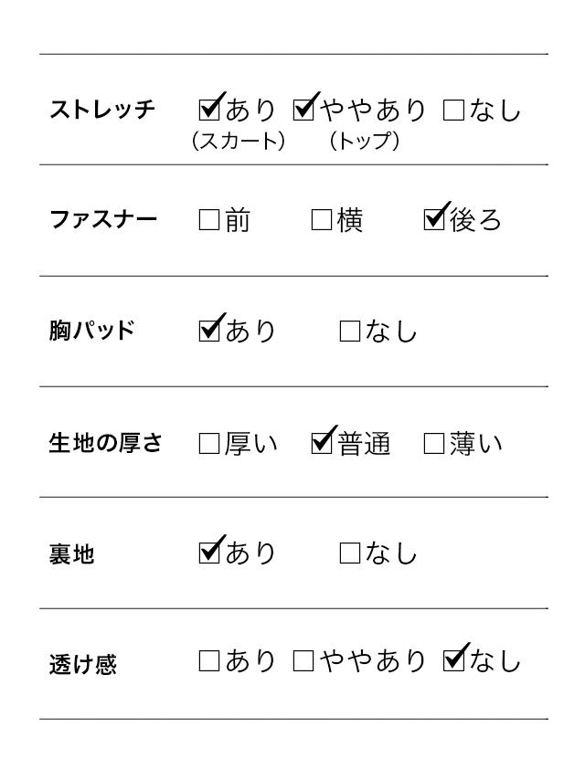Check the 透け感 ややあり checkbox
This screenshot has width=585, height=780.
(303, 661)
